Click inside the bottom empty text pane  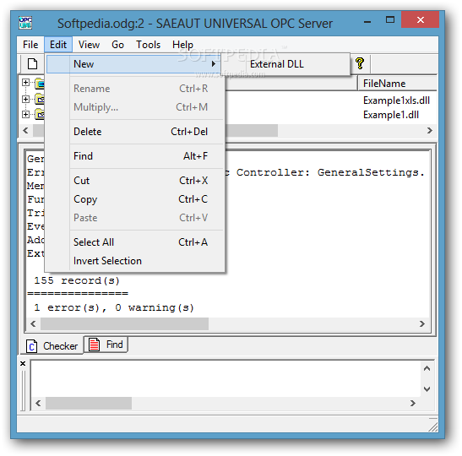coord(226,379)
